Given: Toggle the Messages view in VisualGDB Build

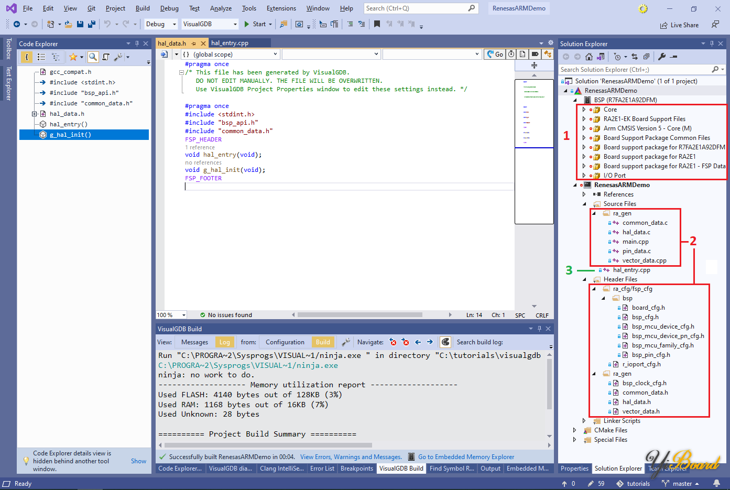Looking at the screenshot, I should pyautogui.click(x=194, y=342).
